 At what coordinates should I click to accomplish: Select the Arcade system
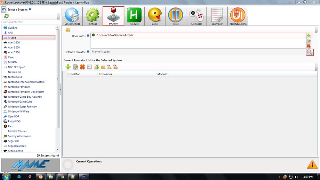[x=28, y=37]
